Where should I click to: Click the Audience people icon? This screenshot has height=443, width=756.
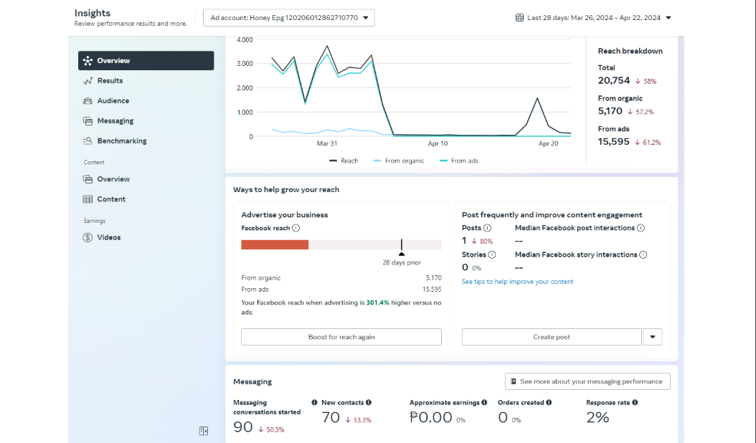pos(88,101)
